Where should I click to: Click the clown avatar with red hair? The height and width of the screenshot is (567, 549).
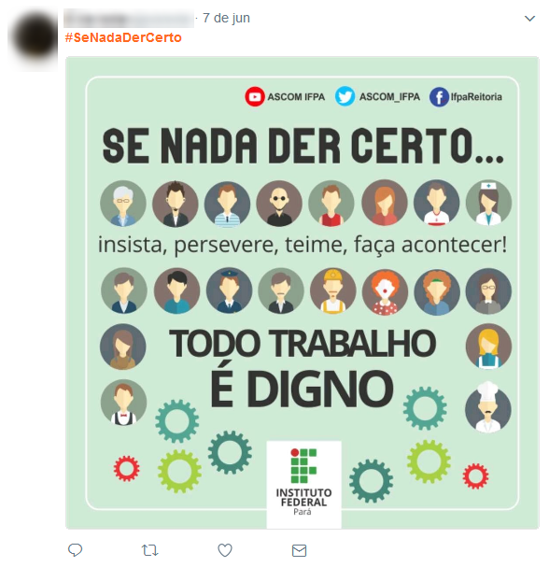click(385, 291)
